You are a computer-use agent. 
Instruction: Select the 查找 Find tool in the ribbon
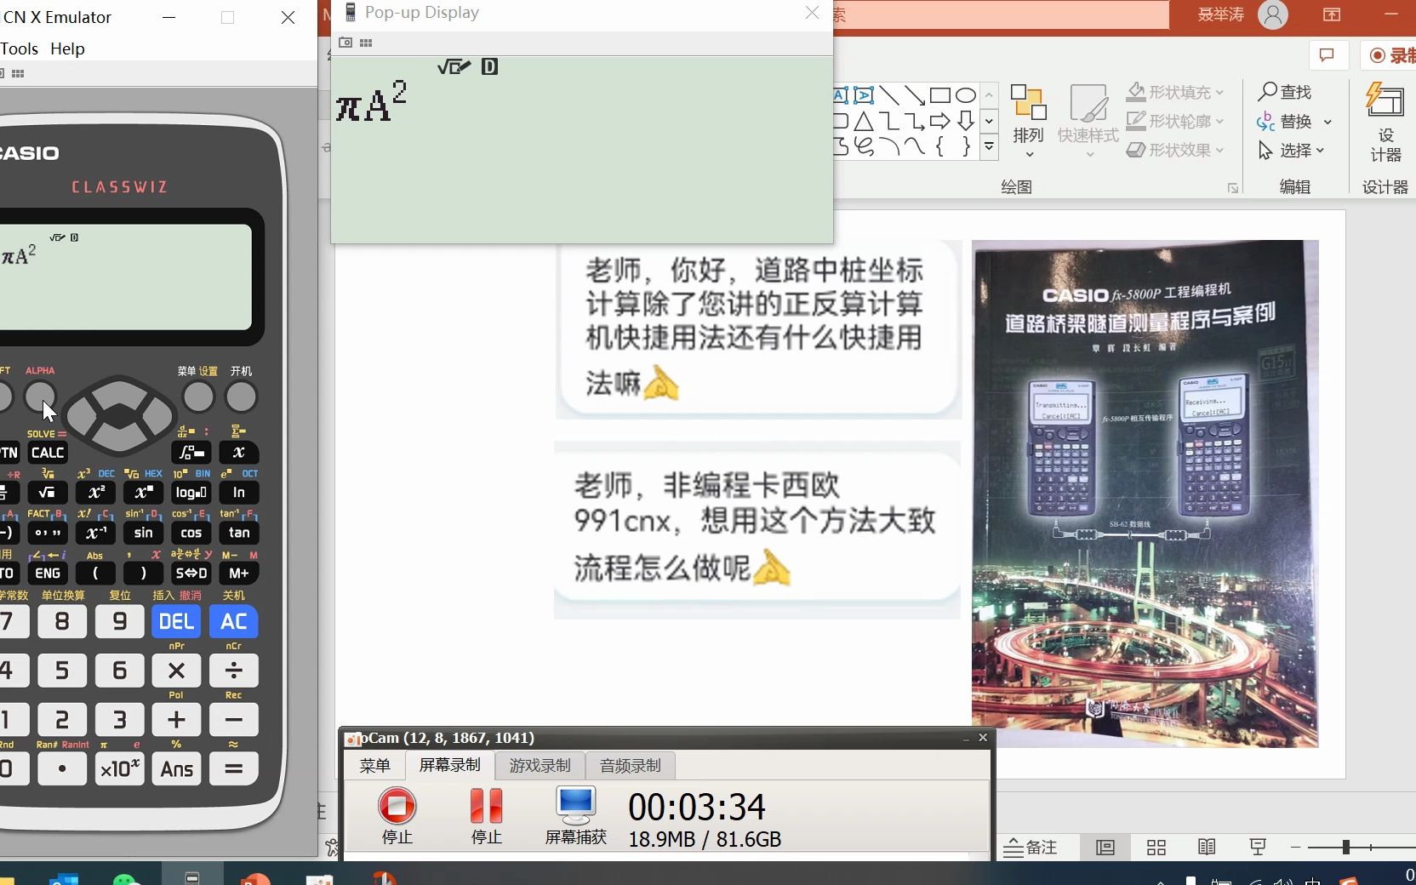click(x=1285, y=92)
